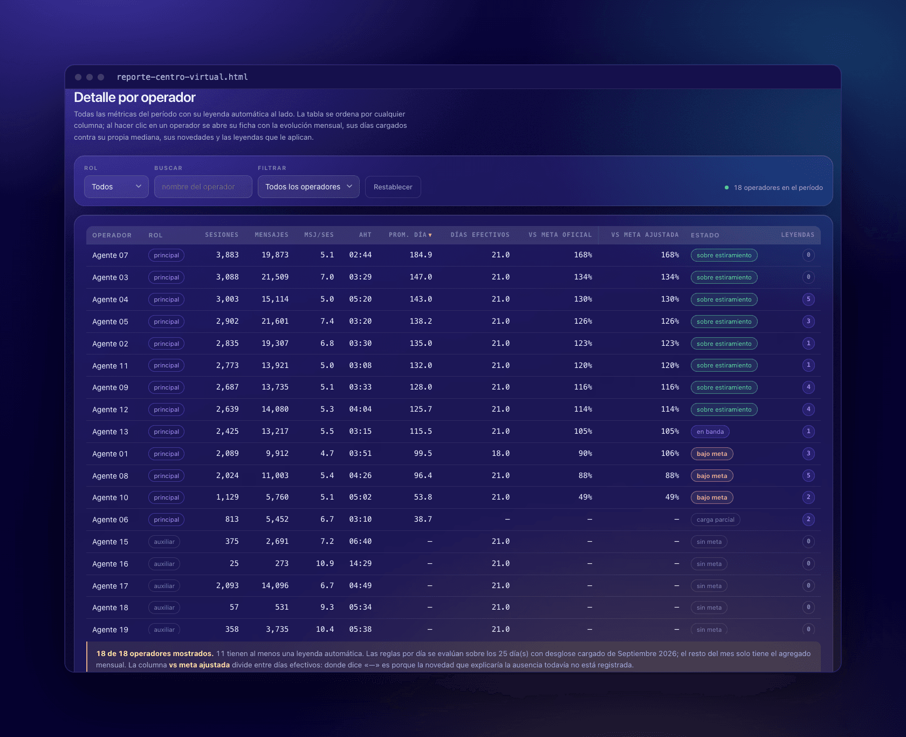Click Agente 05's leyendas badge showing 3
Screen dimensions: 906x737
(808, 321)
